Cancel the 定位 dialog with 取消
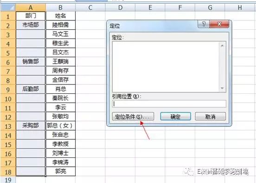 210,117
